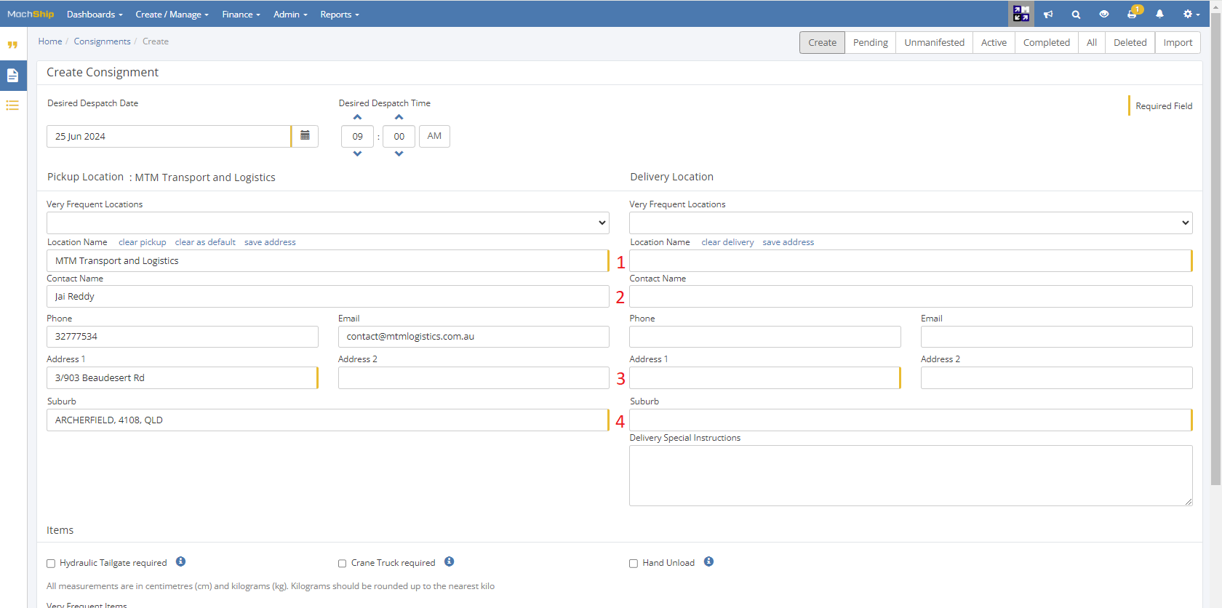The height and width of the screenshot is (608, 1222).
Task: Show info for Crane Truck required
Action: coord(449,561)
